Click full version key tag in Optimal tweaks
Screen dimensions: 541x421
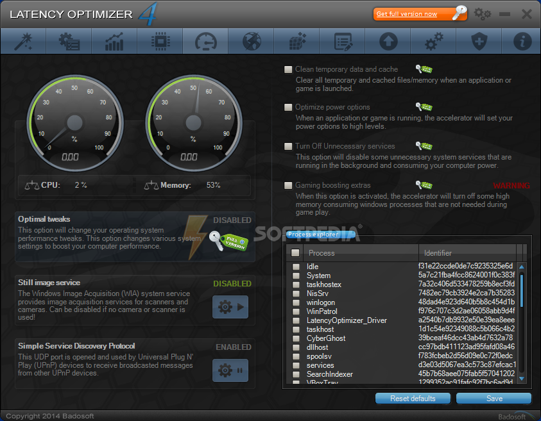pyautogui.click(x=228, y=241)
